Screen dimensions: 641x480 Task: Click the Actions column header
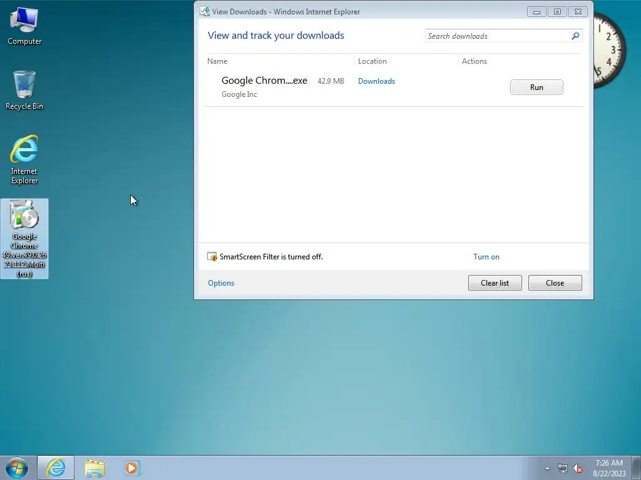(x=474, y=61)
